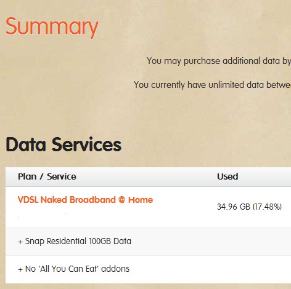This screenshot has width=291, height=289.
Task: Click the @ symbol in the plan name
Action: click(121, 200)
